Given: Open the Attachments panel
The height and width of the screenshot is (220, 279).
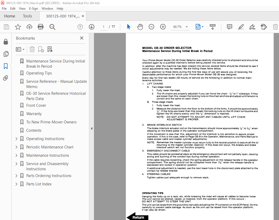Looking at the screenshot, I should click(6, 78).
